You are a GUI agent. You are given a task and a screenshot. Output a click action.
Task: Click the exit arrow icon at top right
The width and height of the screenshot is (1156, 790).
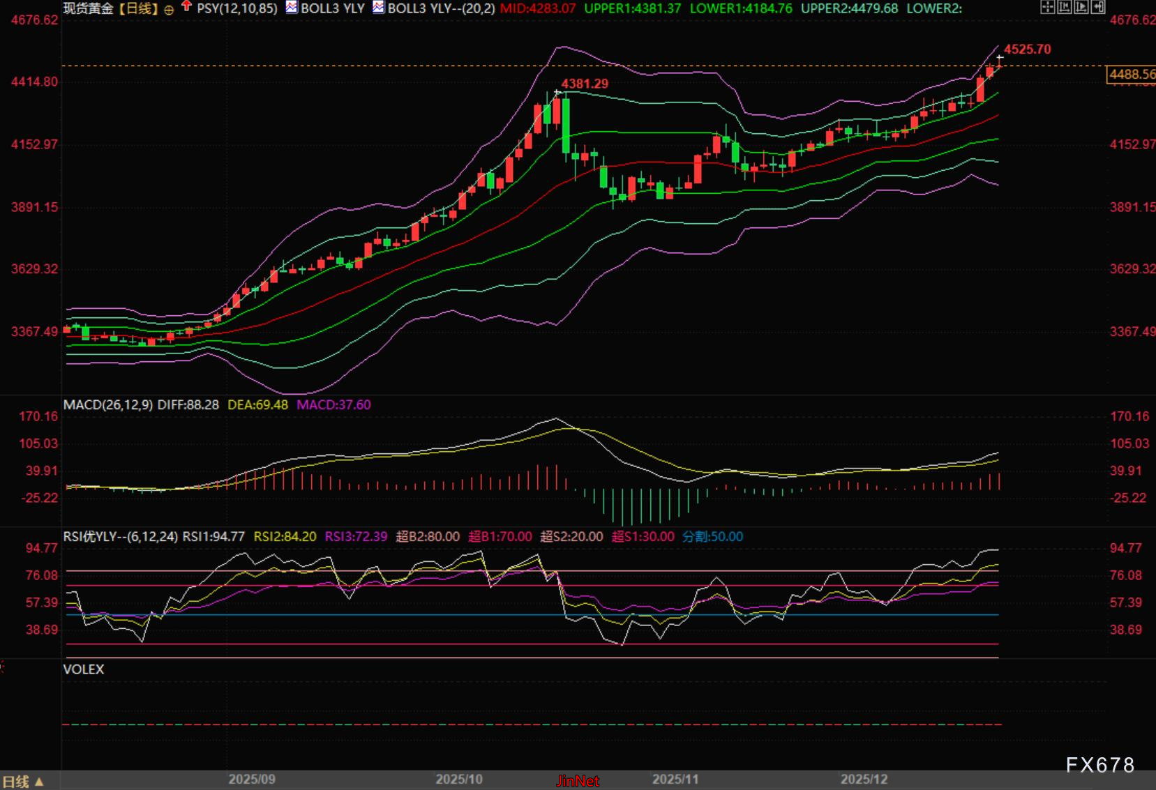[1098, 8]
